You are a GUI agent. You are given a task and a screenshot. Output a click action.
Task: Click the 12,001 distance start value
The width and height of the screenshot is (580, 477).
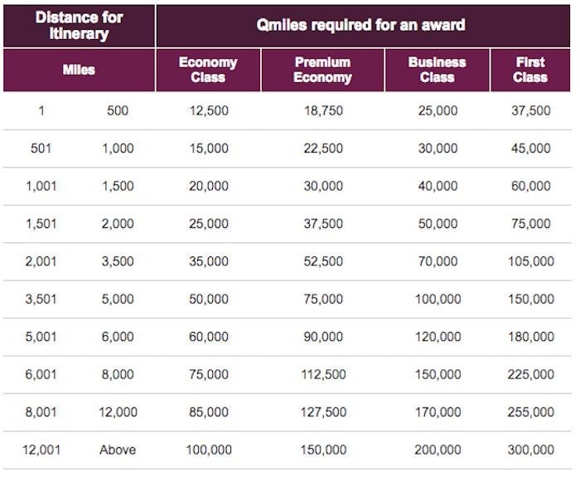coord(41,450)
